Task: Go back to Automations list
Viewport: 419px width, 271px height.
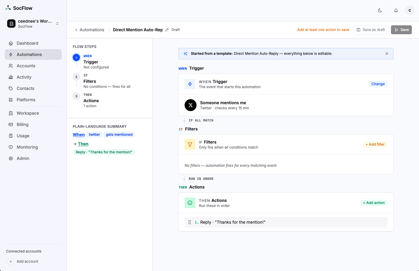Action: pos(89,30)
